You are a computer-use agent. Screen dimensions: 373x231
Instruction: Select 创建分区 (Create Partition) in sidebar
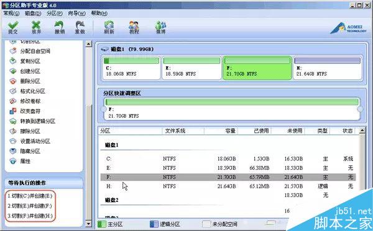(25, 71)
